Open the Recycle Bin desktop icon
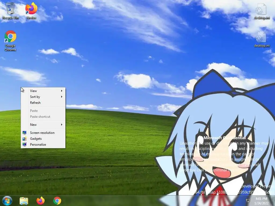This screenshot has height=206, width=275. (x=10, y=11)
